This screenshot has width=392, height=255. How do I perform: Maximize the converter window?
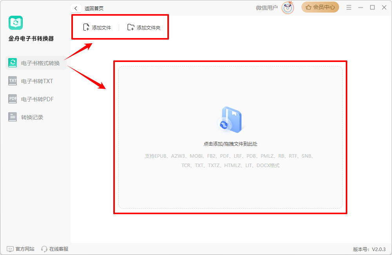click(x=372, y=7)
